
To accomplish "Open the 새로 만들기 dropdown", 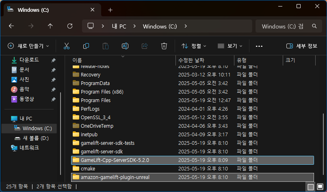I will pyautogui.click(x=28, y=46).
